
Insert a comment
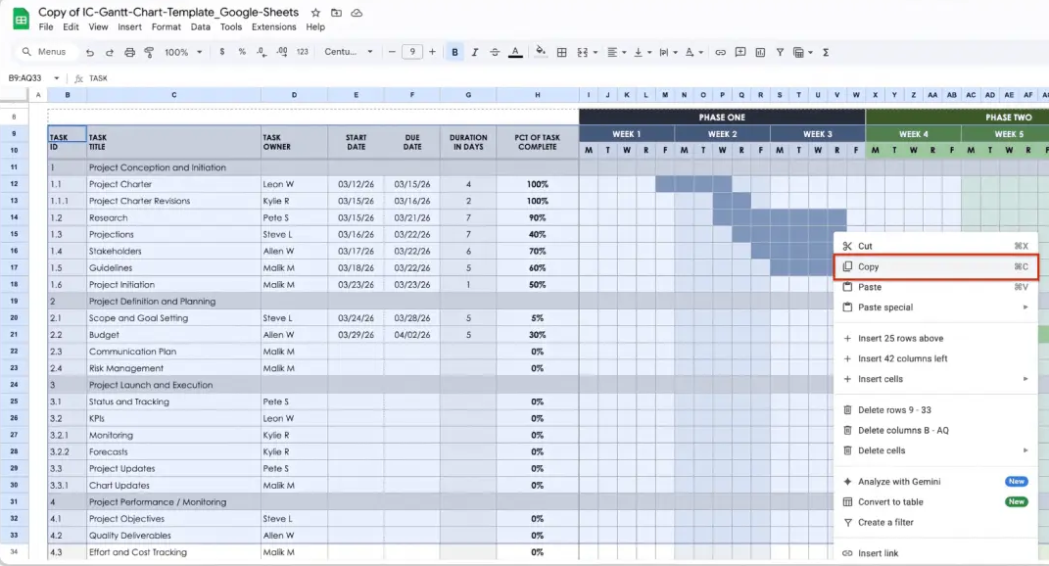(x=740, y=51)
